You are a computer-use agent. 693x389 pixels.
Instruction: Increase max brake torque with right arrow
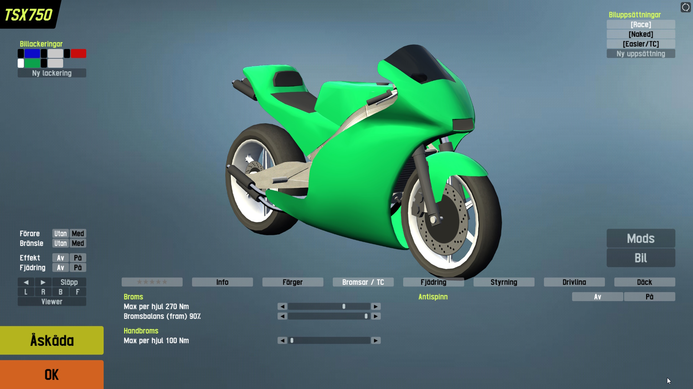coord(376,307)
